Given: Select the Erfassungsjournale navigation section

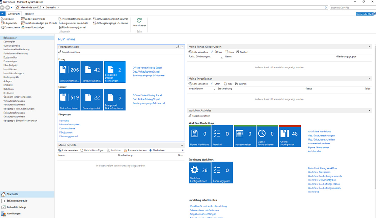Looking at the screenshot, I should [x=17, y=200].
